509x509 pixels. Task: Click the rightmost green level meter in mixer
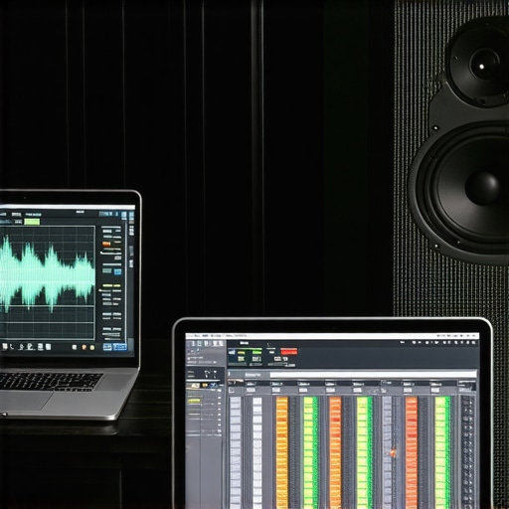(x=442, y=452)
